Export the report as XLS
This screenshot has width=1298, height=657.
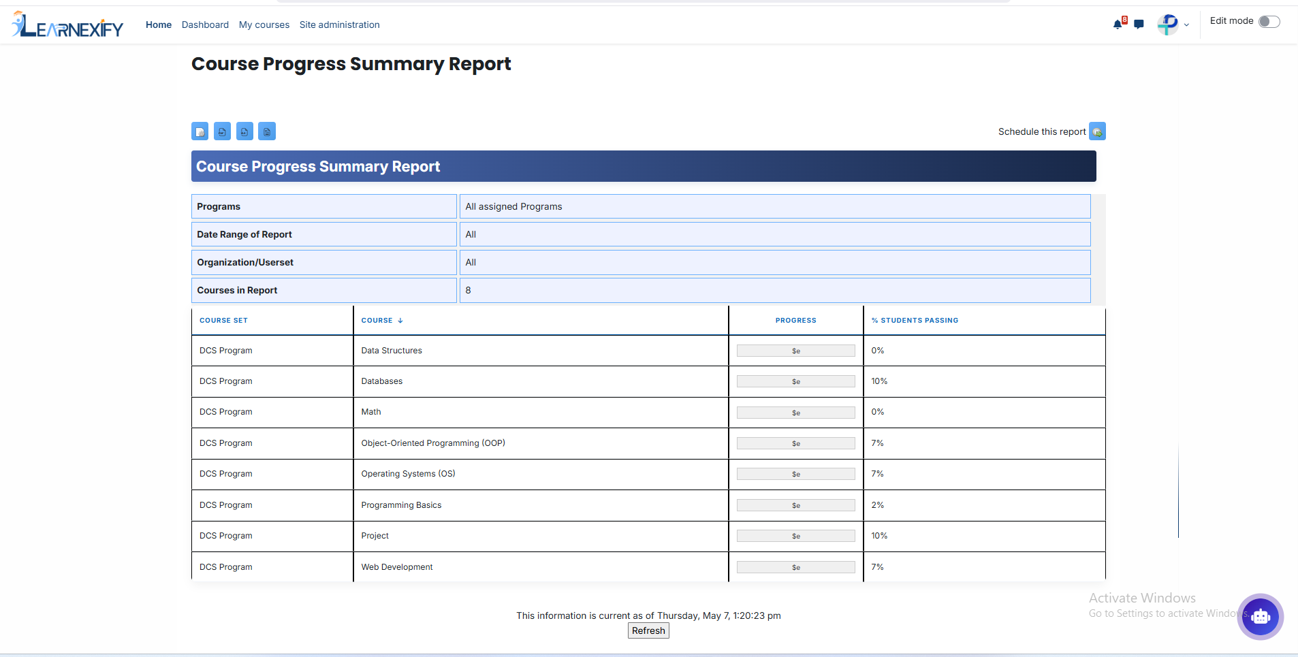point(244,131)
